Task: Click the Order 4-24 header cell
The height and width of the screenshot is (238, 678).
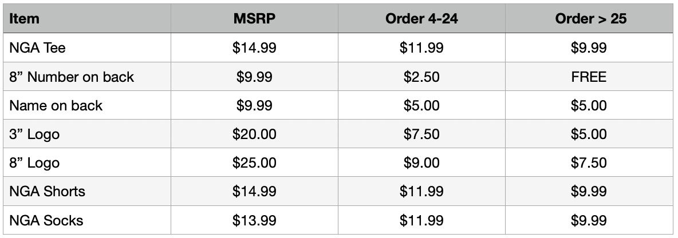Action: click(421, 19)
